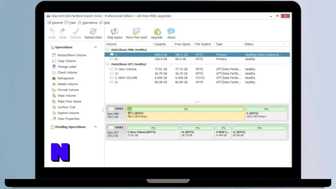Click the Upgrade toolbar icon

tap(157, 31)
